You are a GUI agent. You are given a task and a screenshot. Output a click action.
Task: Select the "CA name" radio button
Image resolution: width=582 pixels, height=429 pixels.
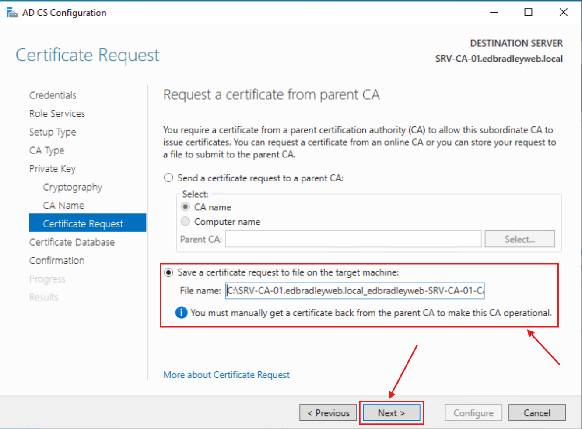(x=185, y=207)
